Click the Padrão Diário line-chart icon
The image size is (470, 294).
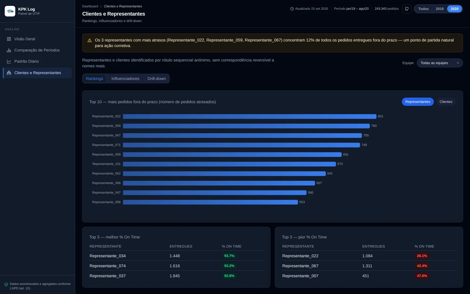click(x=9, y=61)
